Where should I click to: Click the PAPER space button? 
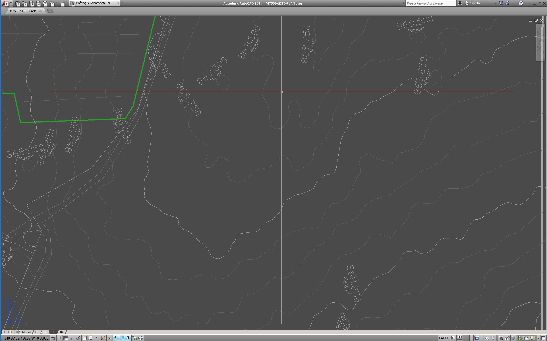[444, 338]
